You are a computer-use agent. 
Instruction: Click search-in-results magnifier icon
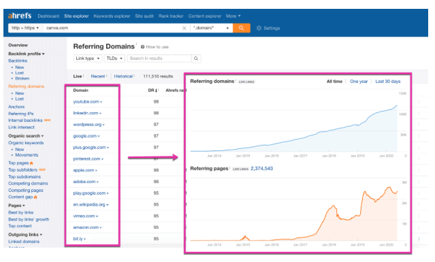point(196,59)
